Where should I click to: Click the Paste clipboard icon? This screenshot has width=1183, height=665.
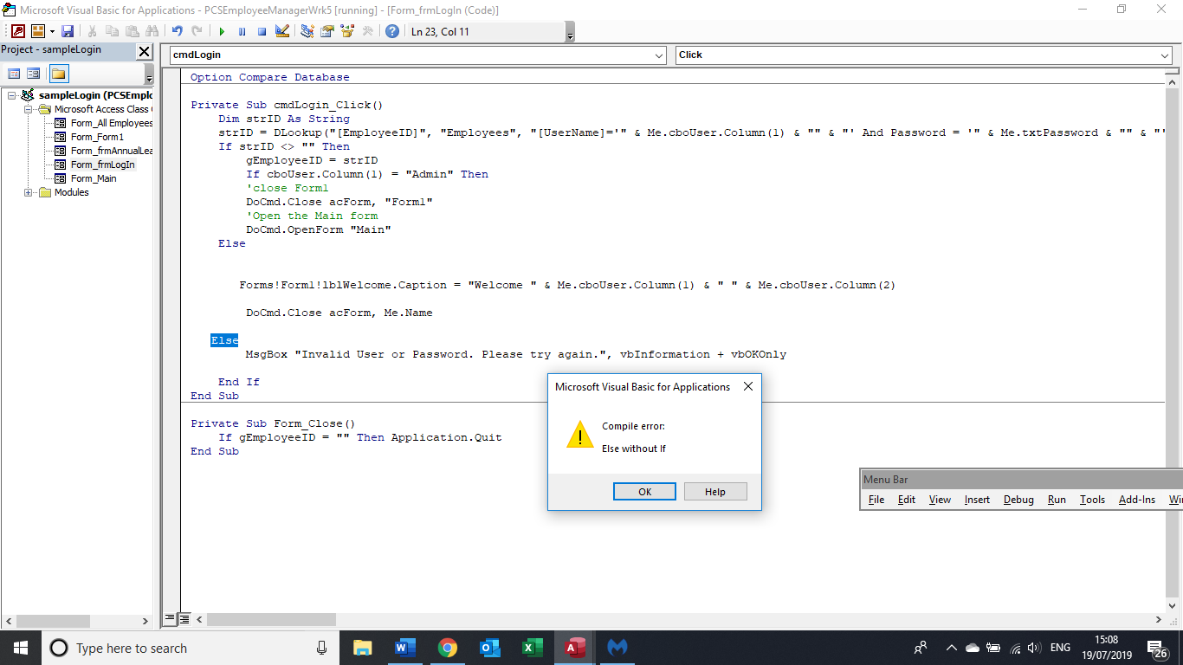pos(132,31)
